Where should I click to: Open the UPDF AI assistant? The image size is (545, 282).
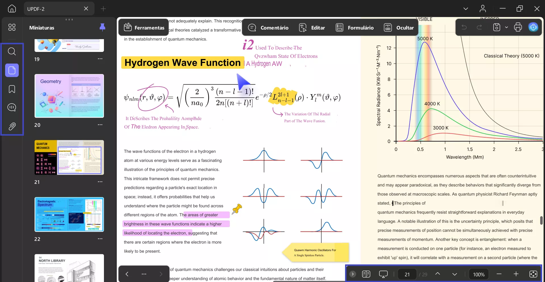tap(533, 27)
